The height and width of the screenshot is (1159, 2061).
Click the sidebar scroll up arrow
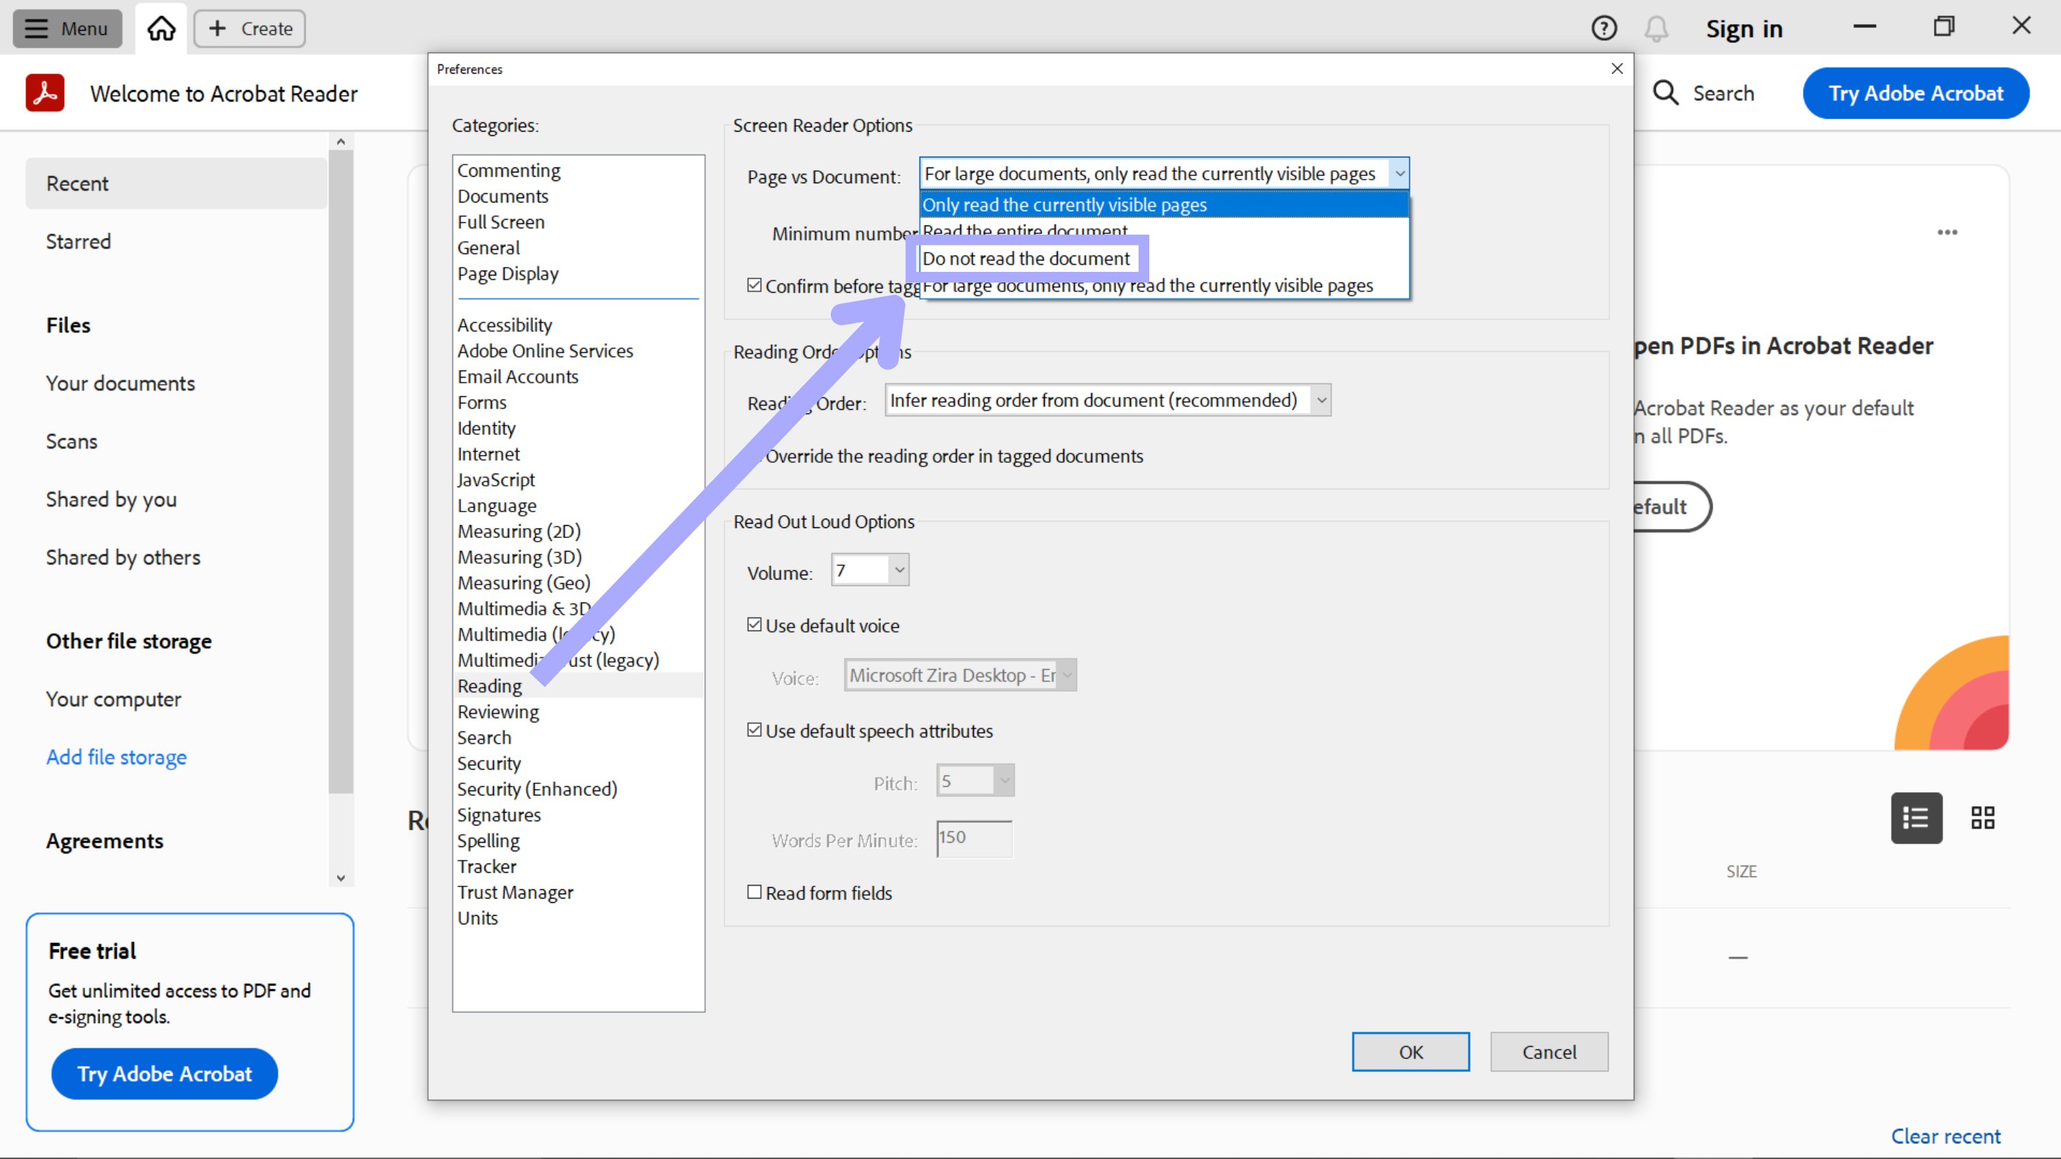[x=341, y=142]
